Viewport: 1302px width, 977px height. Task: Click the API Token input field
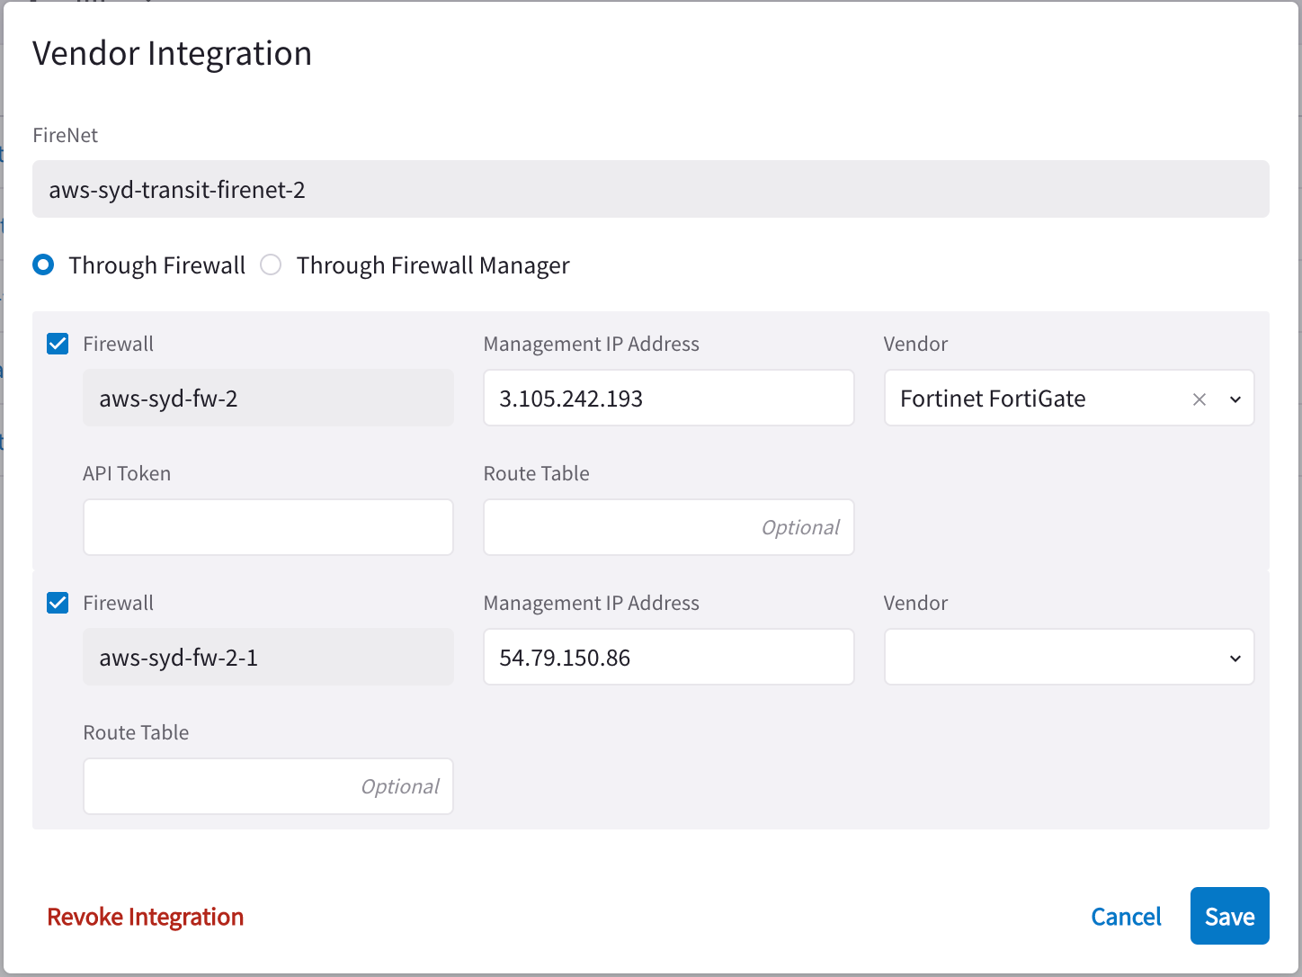point(268,527)
